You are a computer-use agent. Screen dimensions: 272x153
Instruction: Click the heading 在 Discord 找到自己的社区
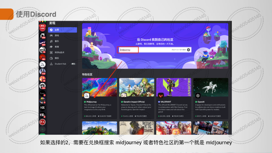(155, 40)
